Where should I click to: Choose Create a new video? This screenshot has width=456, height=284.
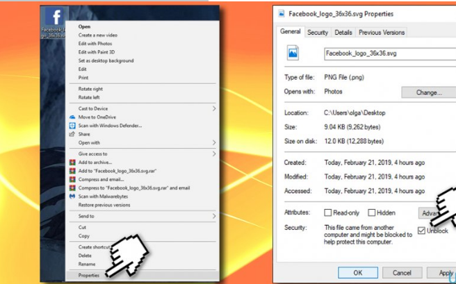pos(98,35)
